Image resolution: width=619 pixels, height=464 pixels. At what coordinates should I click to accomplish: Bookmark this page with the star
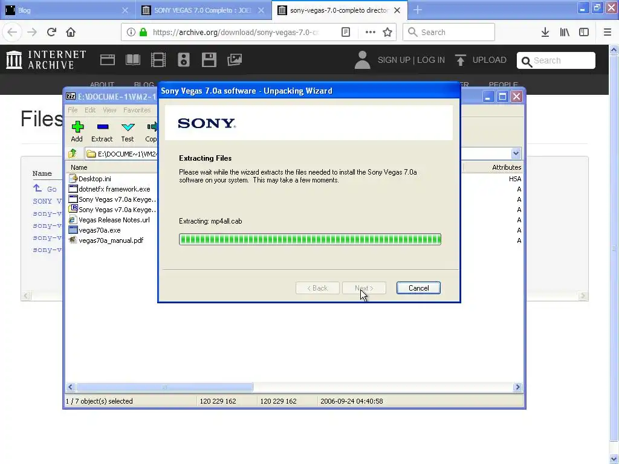click(x=387, y=33)
